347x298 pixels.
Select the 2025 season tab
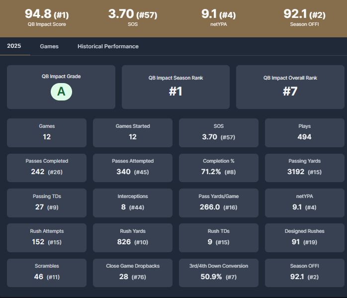tap(14, 46)
